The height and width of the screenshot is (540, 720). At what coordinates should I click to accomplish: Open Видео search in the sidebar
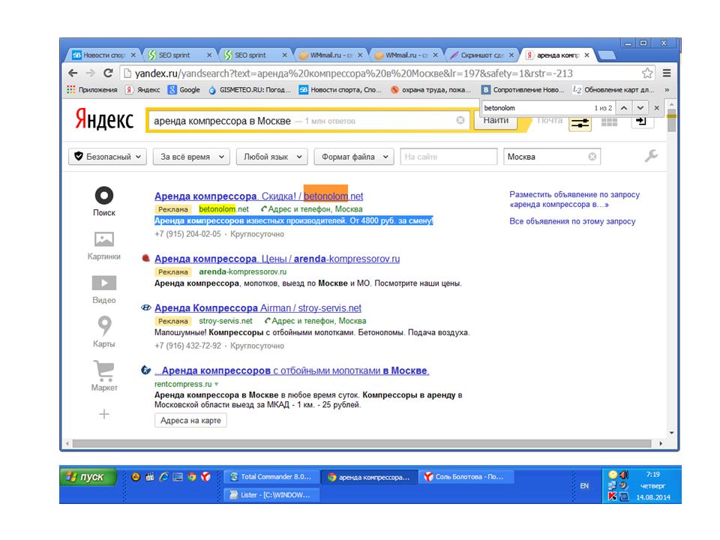pyautogui.click(x=104, y=289)
